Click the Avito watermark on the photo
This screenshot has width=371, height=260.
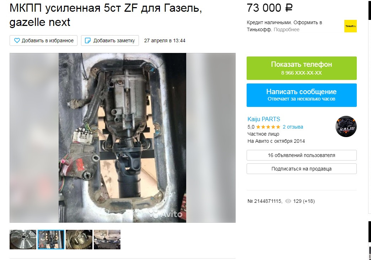[166, 214]
